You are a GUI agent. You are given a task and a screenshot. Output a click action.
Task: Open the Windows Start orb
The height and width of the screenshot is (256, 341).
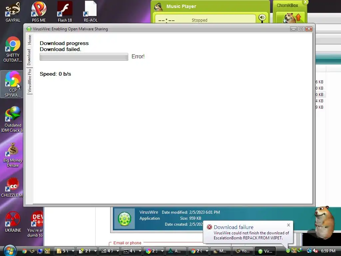9,251
